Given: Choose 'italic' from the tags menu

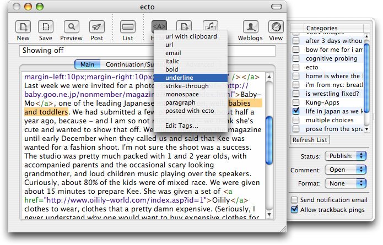Looking at the screenshot, I should 191,61.
